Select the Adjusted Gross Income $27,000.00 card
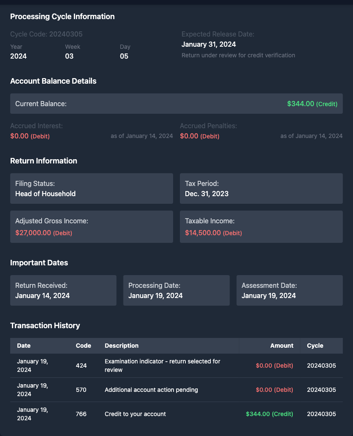 [92, 227]
